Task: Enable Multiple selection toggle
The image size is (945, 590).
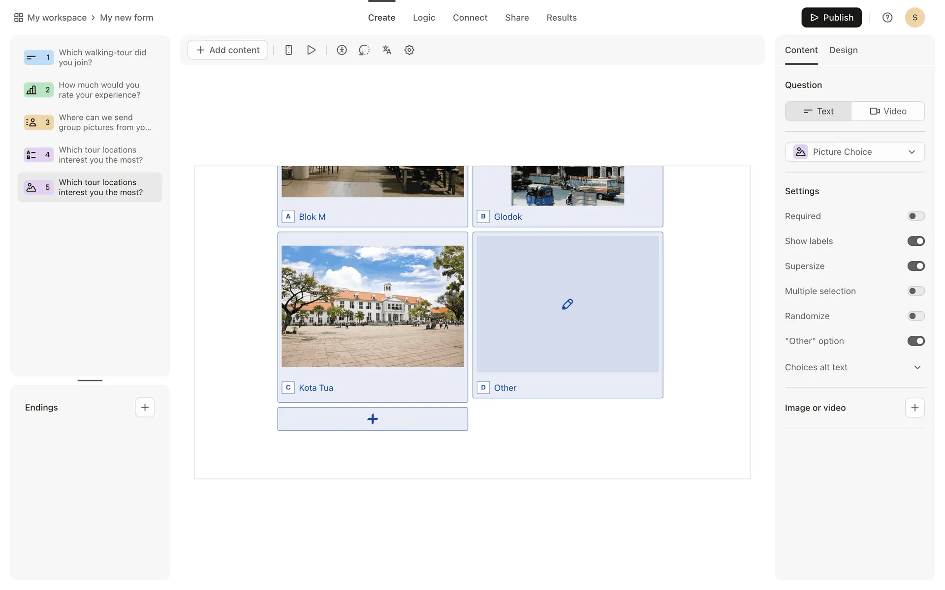Action: [915, 291]
